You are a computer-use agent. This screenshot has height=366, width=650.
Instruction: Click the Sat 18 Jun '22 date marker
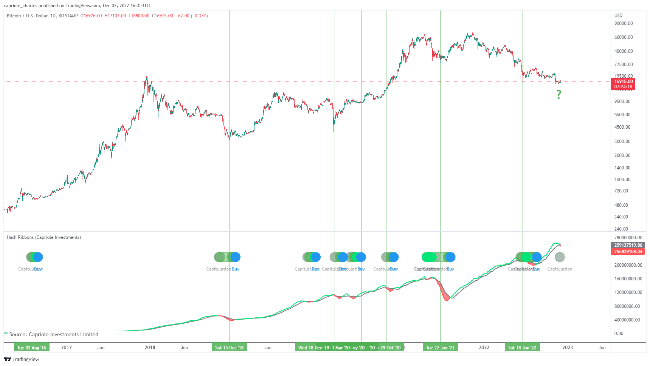[x=522, y=348]
